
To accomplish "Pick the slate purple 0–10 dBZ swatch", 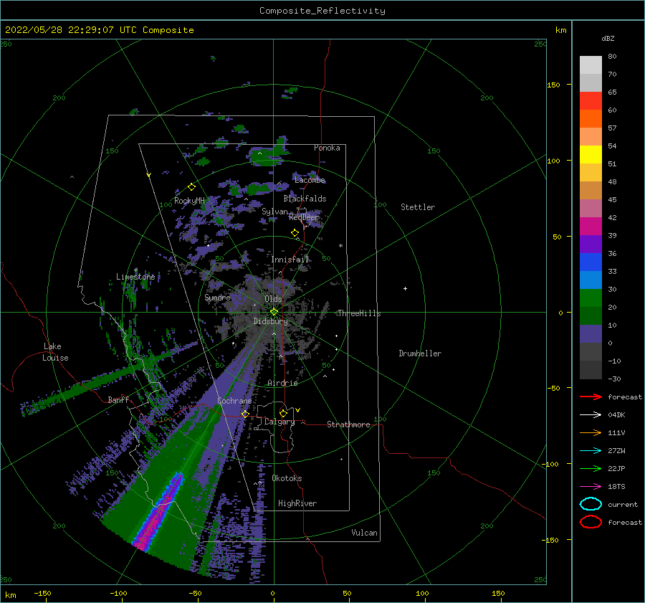I will (591, 333).
